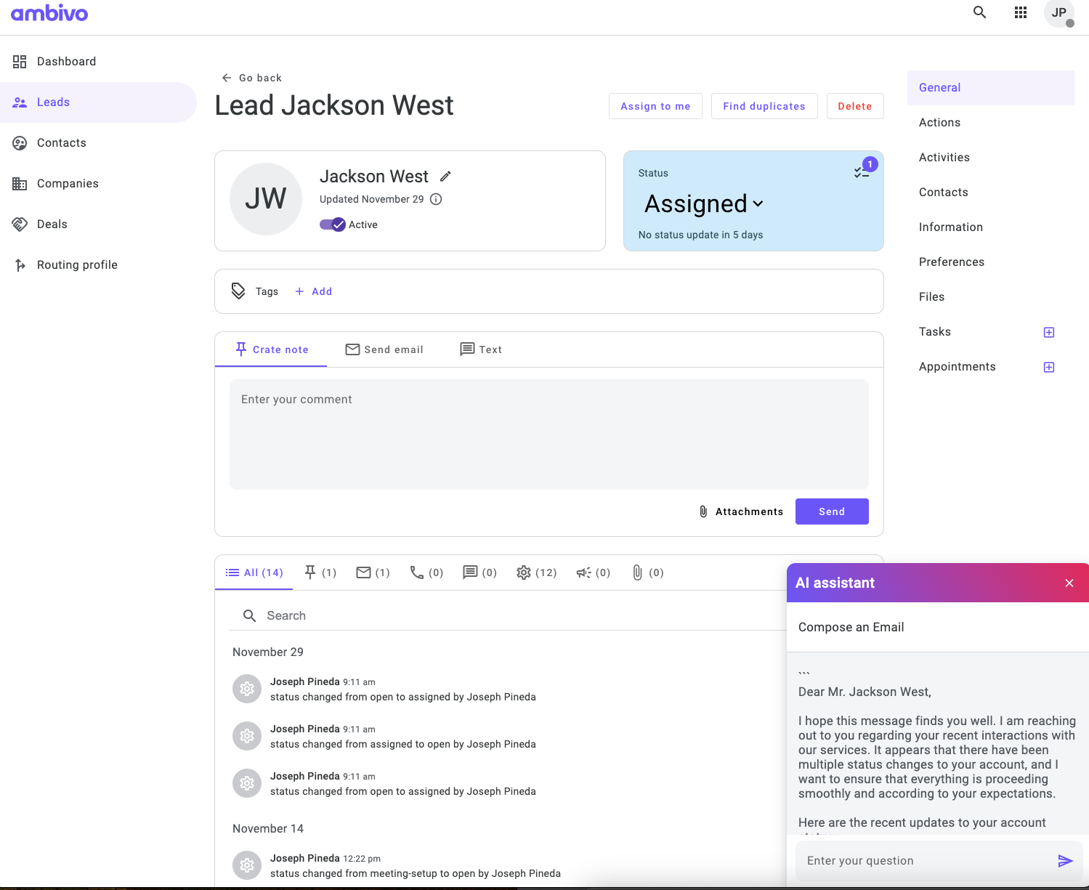Click the ambivo logo
This screenshot has height=890, width=1089.
tap(49, 13)
